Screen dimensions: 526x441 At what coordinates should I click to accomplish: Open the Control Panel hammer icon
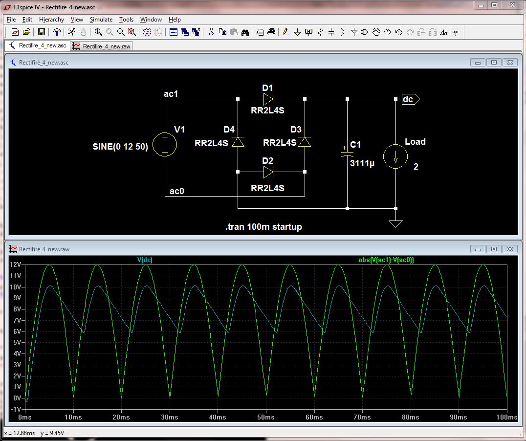[57, 32]
